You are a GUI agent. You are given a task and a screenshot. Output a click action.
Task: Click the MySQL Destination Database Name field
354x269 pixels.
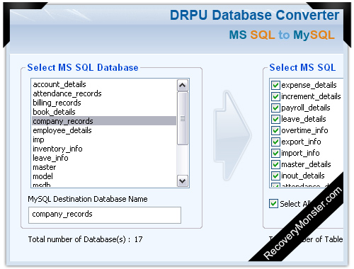pyautogui.click(x=105, y=215)
